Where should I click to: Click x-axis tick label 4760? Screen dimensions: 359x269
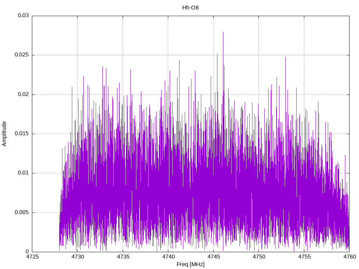coord(350,257)
